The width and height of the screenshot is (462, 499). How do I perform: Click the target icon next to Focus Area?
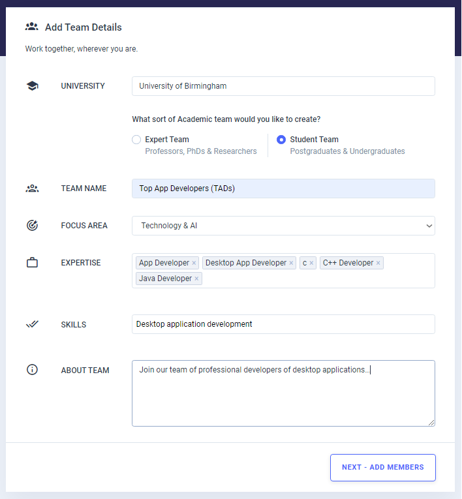(32, 225)
